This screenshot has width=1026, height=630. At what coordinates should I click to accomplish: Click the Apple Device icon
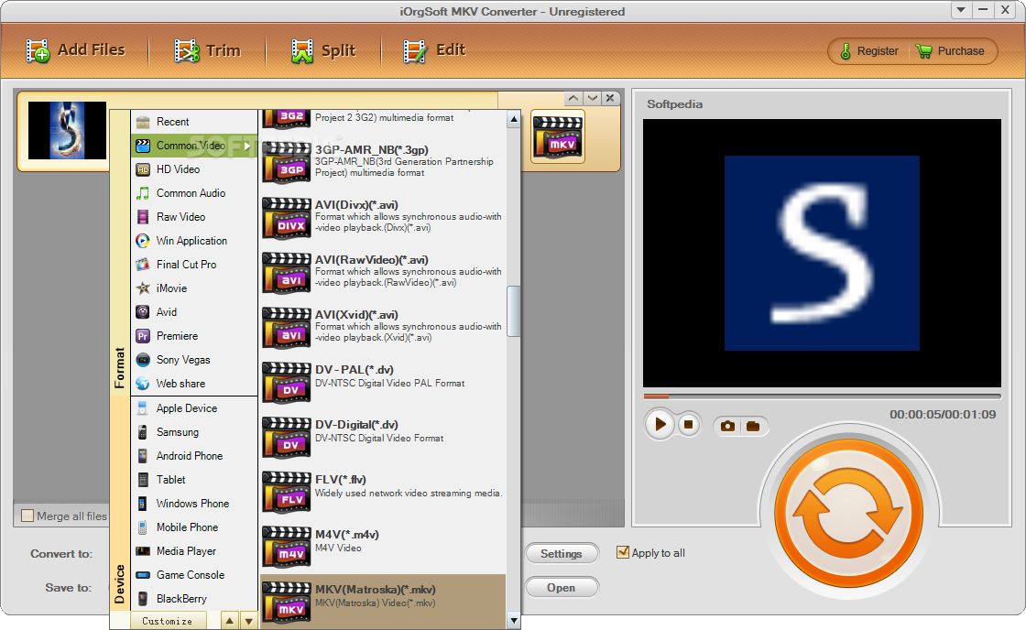click(x=142, y=408)
